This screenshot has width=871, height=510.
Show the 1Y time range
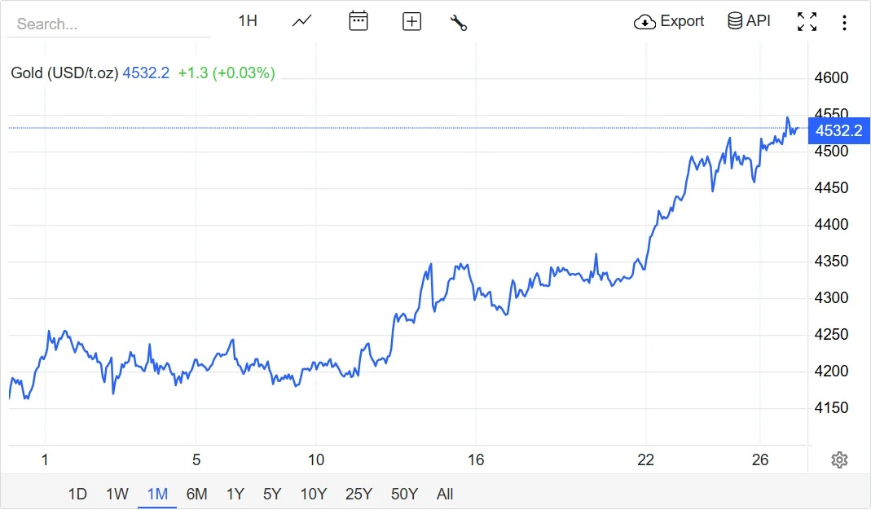[x=235, y=494]
